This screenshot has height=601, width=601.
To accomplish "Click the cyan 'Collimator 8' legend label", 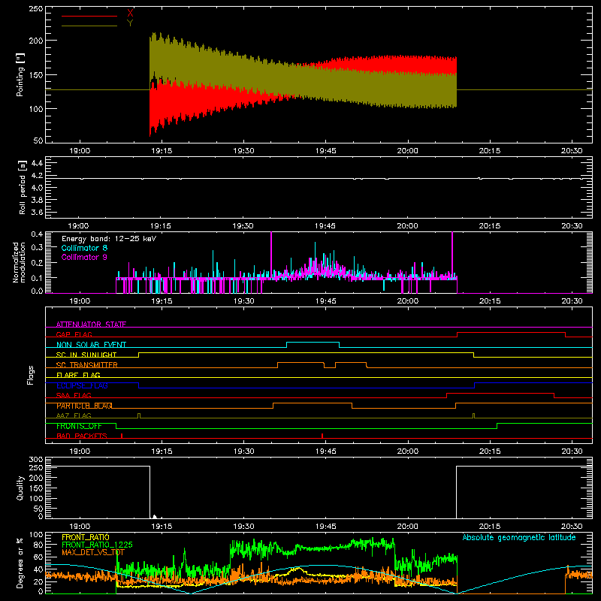I will (84, 248).
